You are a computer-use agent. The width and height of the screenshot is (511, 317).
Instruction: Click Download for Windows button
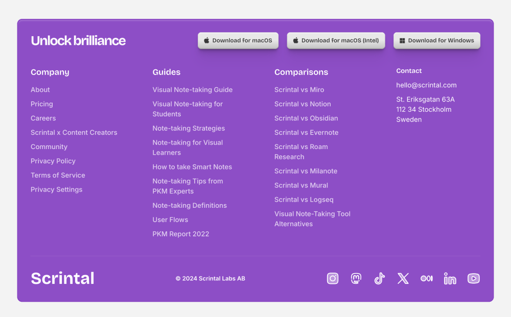437,40
